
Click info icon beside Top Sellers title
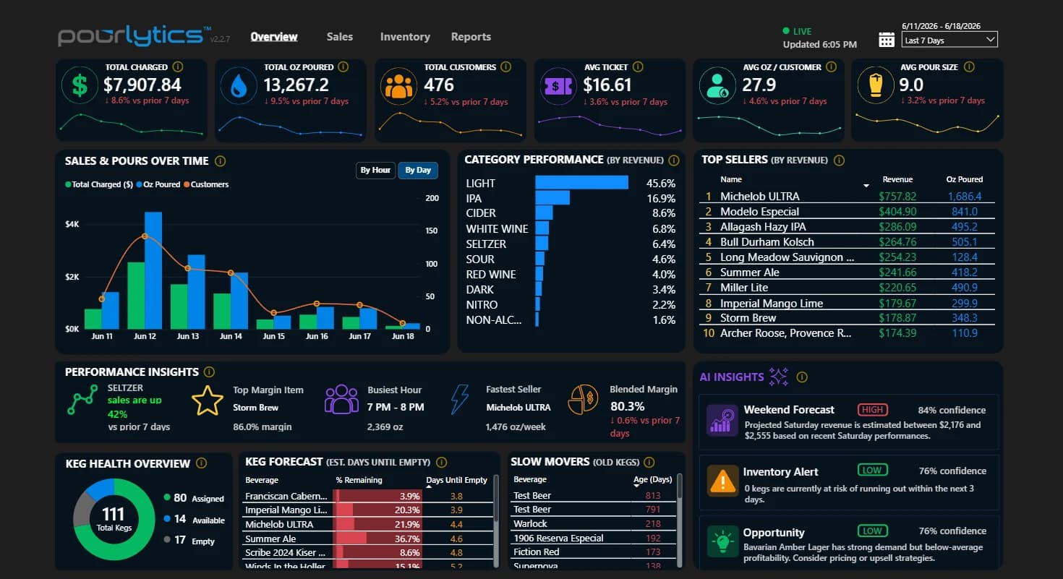[839, 160]
